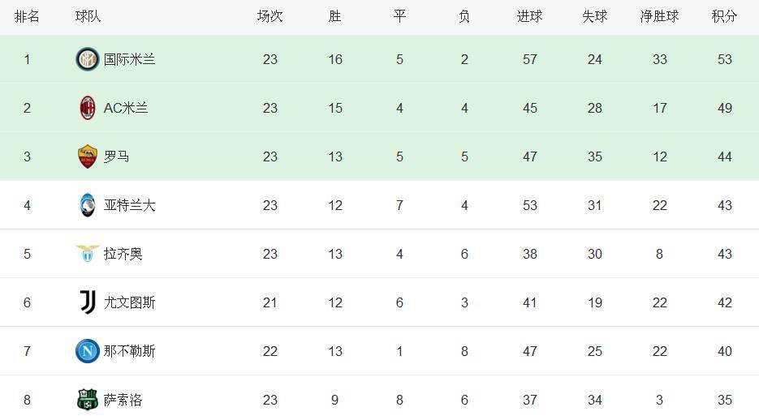Screen dimensions: 759x420
Task: Sort by the 净胜球 column header
Action: point(659,16)
